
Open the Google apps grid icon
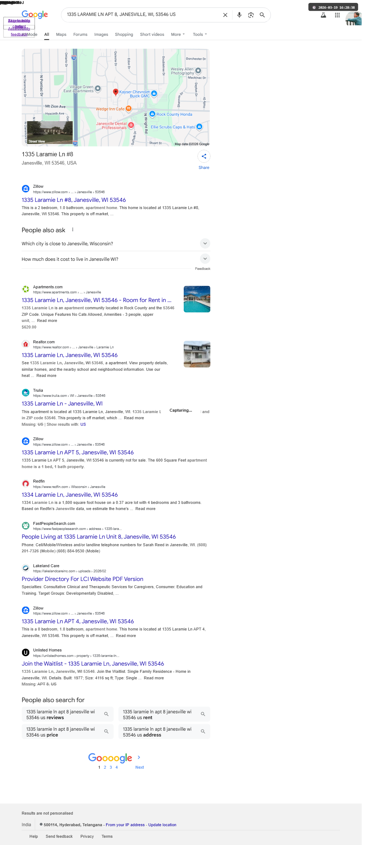tap(337, 15)
